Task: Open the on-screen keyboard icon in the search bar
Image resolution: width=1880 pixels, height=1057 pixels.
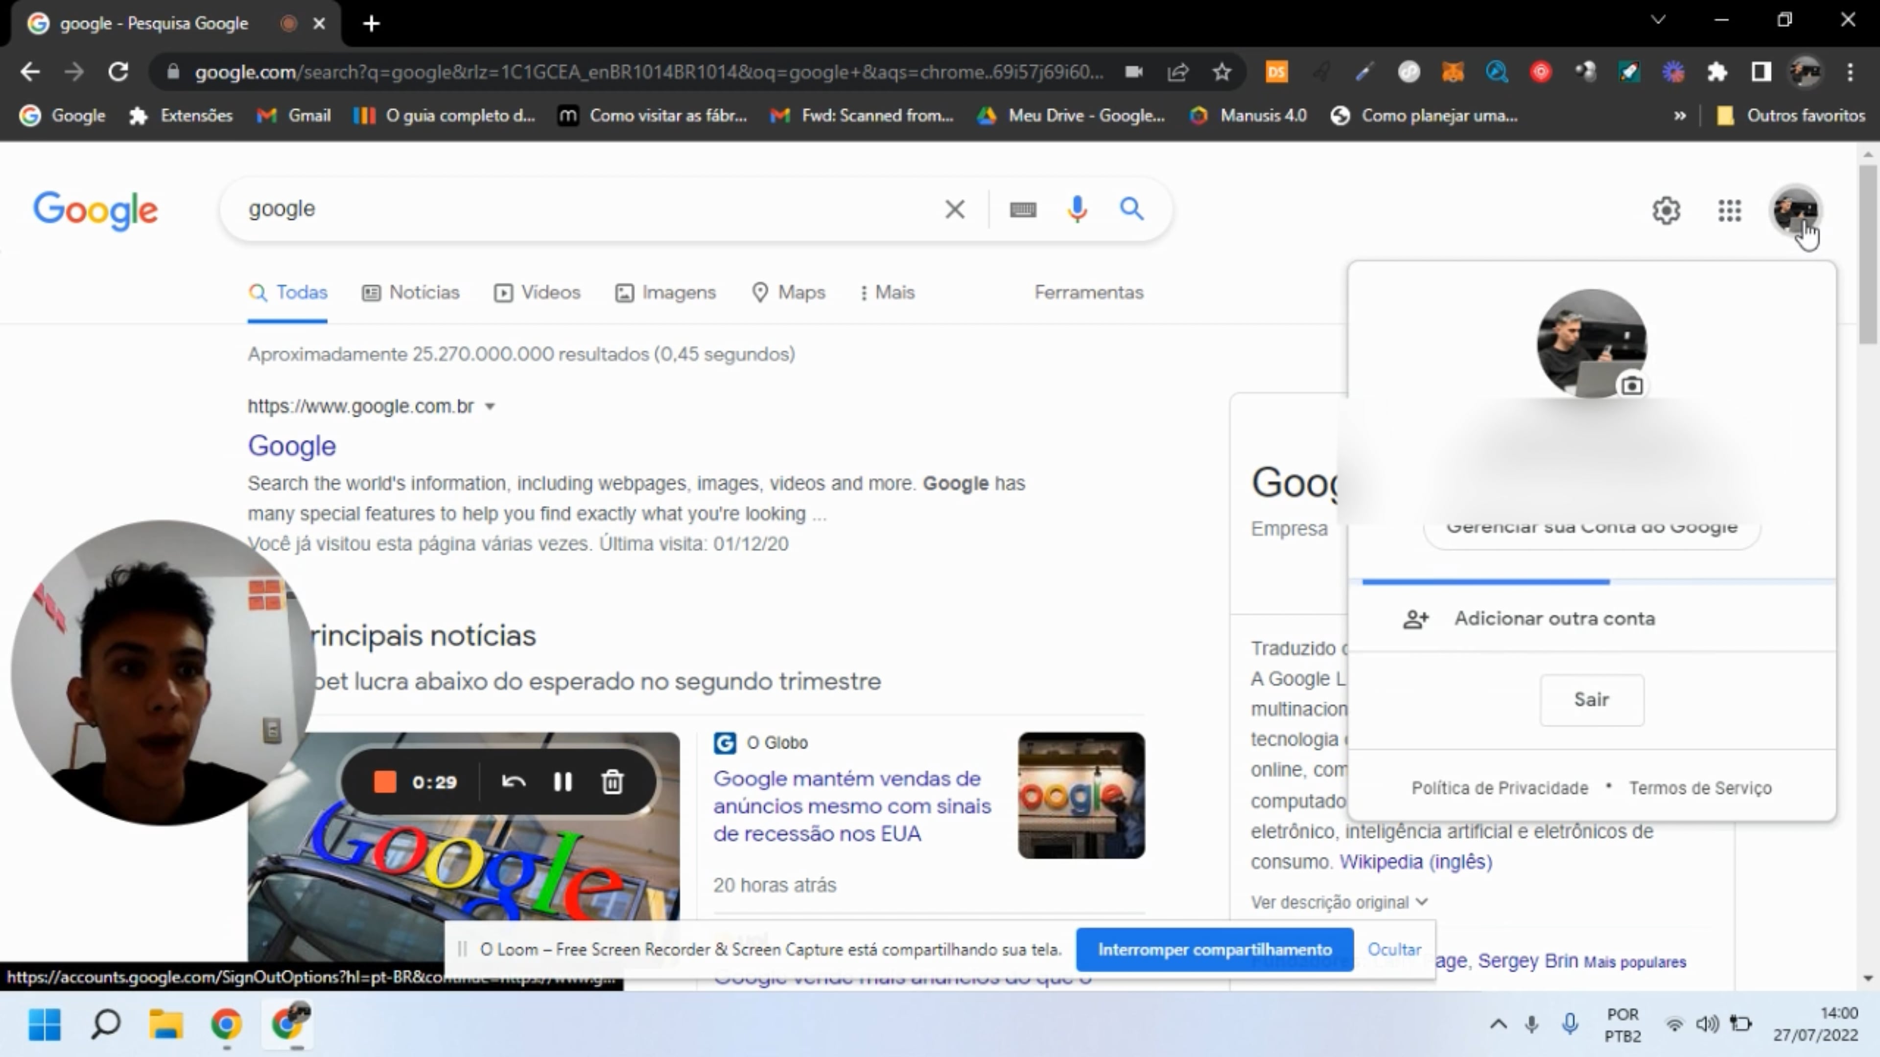Action: [x=1022, y=210]
